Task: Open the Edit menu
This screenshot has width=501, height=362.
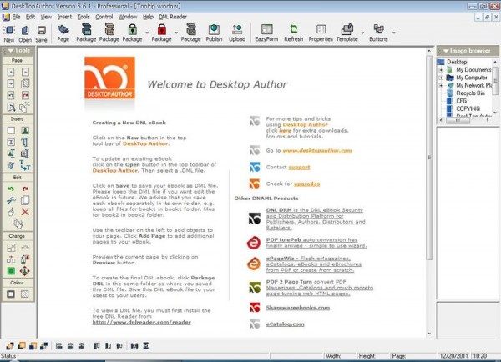Action: click(30, 17)
